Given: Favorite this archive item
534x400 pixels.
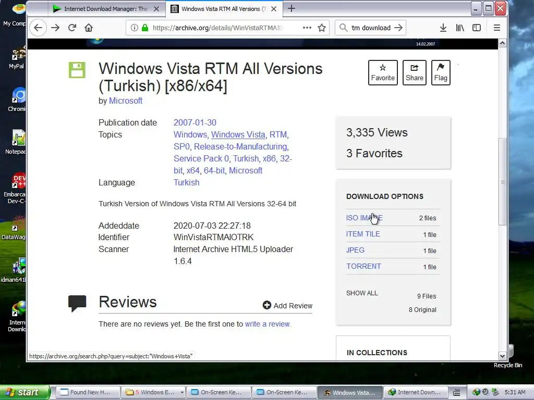Looking at the screenshot, I should click(x=383, y=72).
